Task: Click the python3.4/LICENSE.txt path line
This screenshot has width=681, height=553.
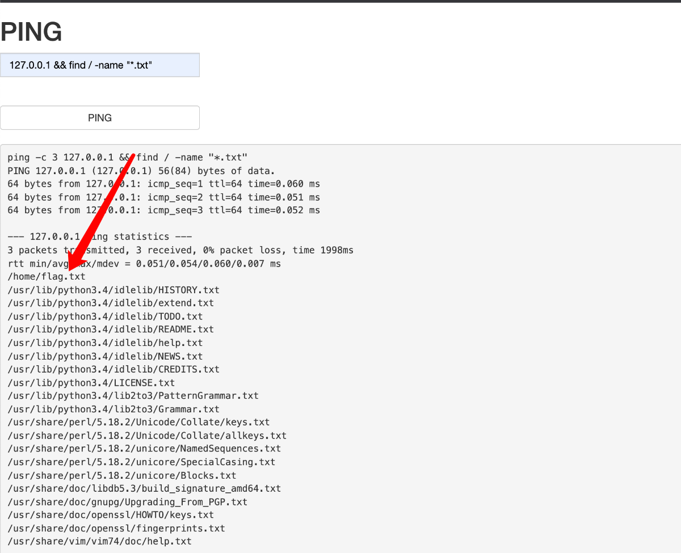Action: pyautogui.click(x=91, y=383)
